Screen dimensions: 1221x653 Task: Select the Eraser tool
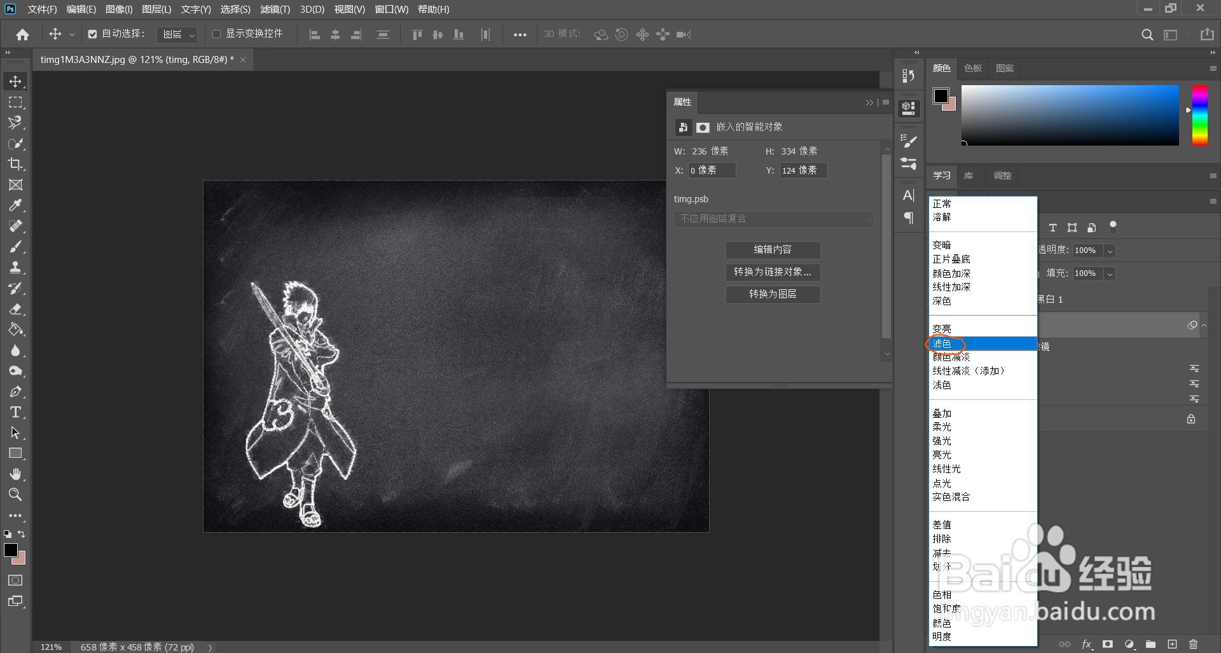coord(15,309)
